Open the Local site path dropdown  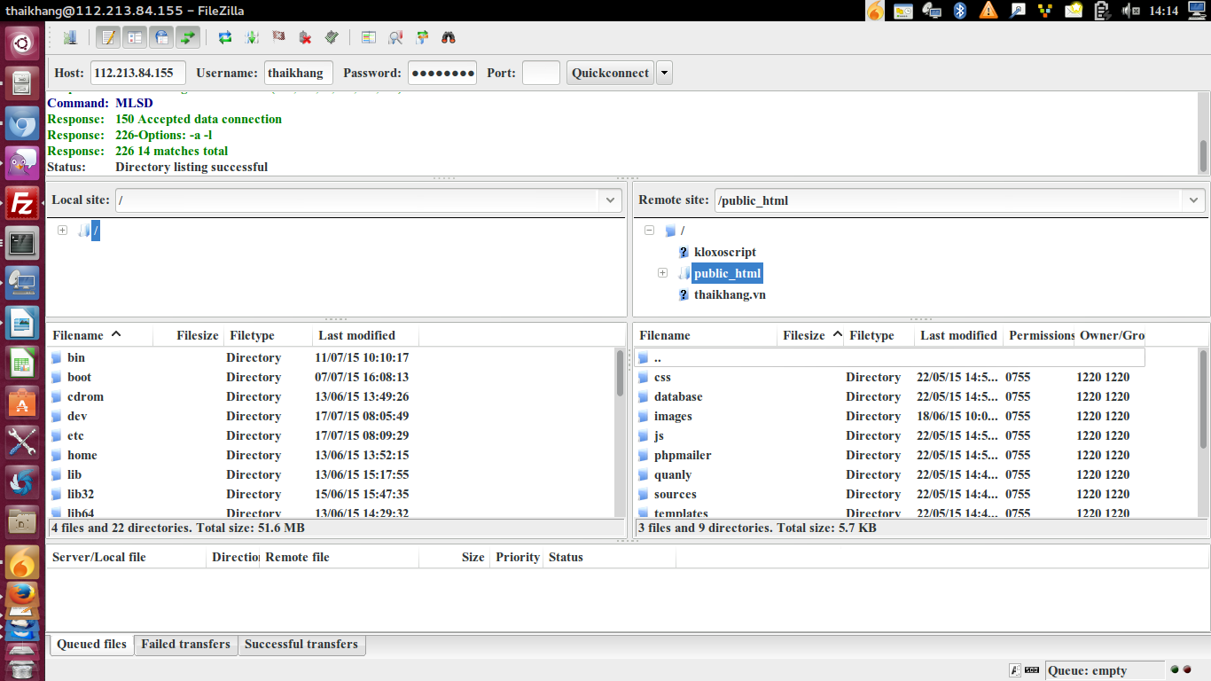coord(611,200)
